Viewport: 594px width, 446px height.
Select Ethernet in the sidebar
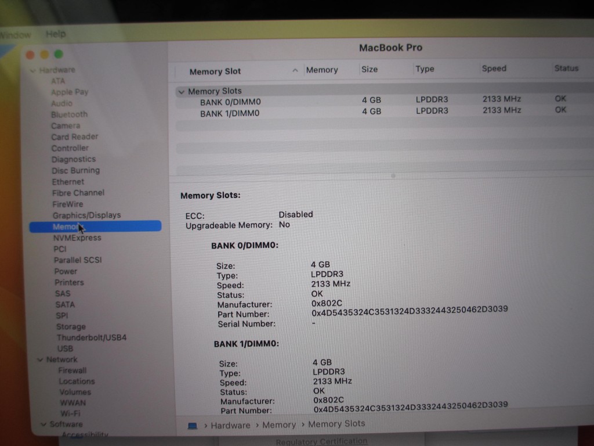tap(68, 182)
